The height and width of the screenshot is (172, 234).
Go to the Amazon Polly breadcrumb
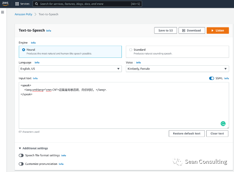pyautogui.click(x=23, y=14)
